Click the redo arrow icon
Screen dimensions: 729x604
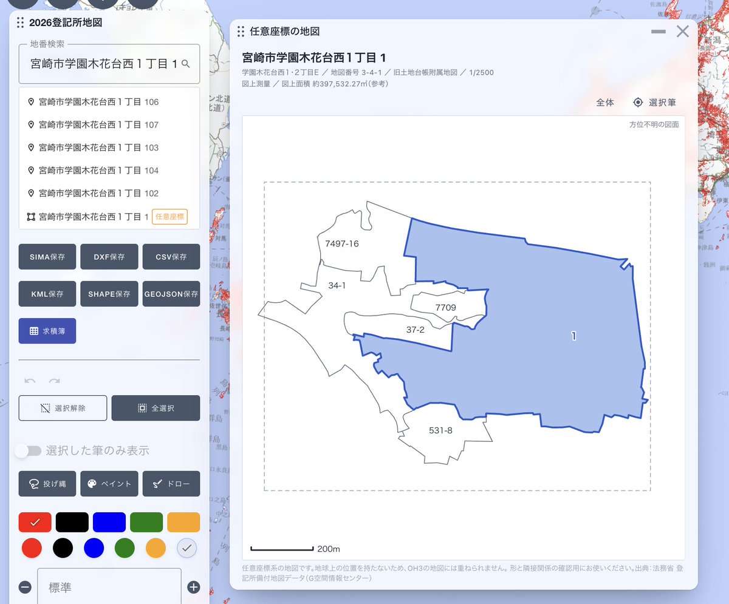tap(55, 381)
